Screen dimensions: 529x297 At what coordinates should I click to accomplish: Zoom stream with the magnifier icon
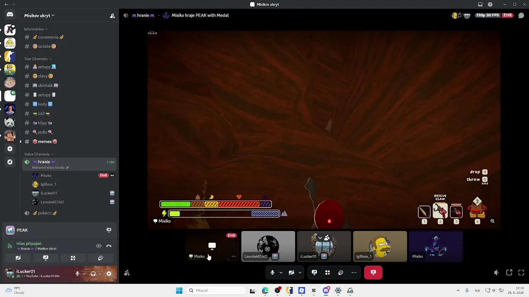click(492, 221)
